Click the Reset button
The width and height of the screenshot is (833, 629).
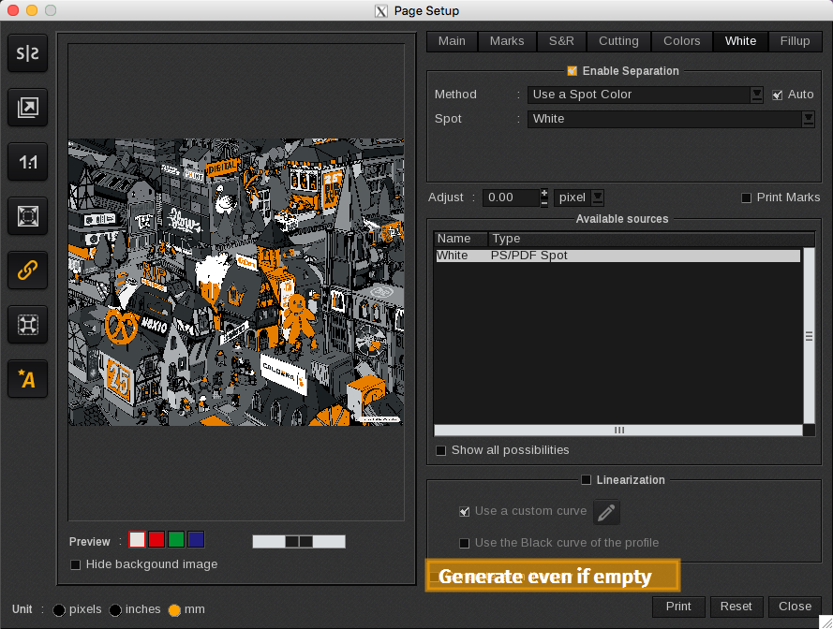point(736,607)
